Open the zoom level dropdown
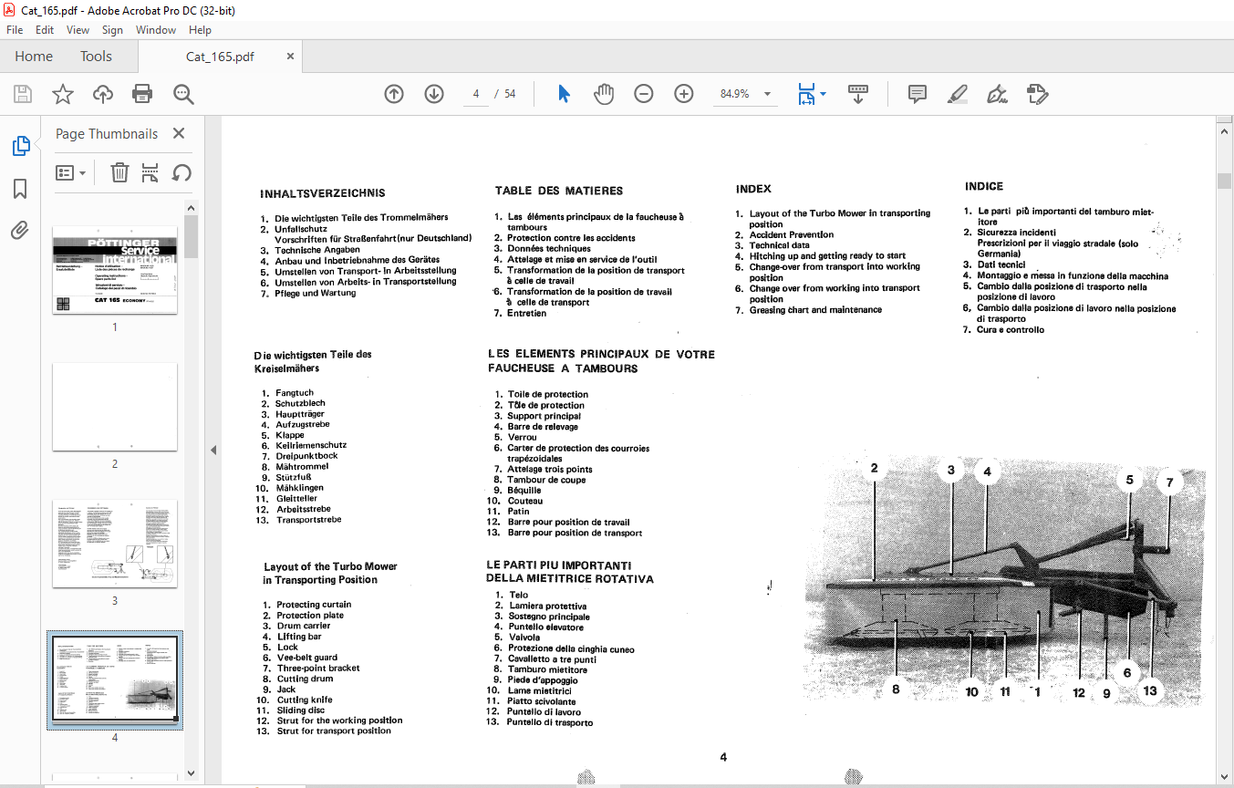1234x788 pixels. [767, 94]
